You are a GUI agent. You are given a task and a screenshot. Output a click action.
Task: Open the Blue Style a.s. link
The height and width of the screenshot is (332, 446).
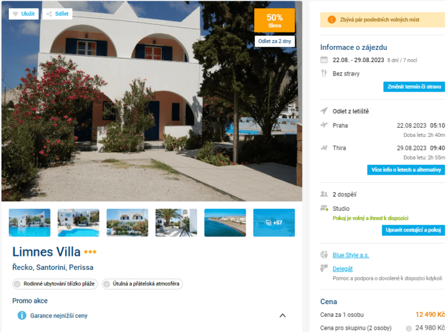click(x=351, y=255)
